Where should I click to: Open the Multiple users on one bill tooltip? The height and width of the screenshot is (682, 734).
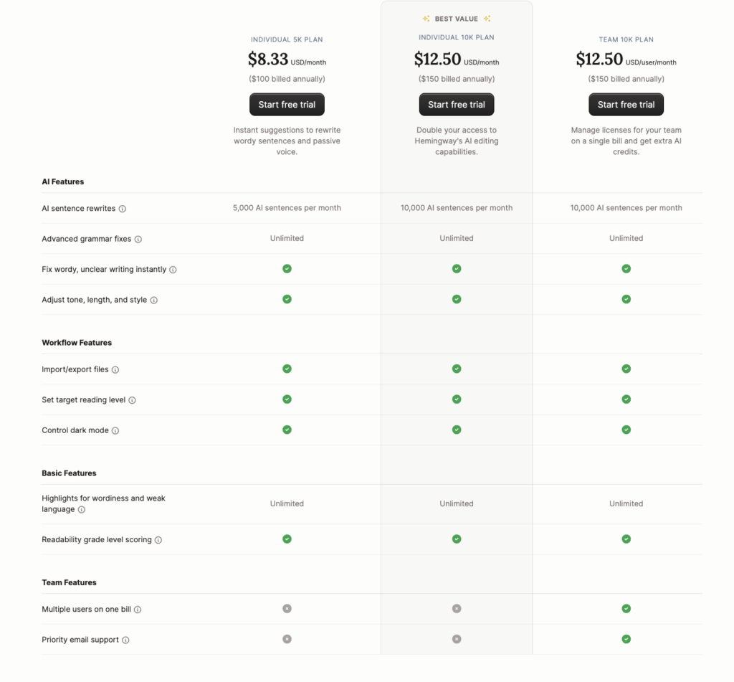[138, 609]
